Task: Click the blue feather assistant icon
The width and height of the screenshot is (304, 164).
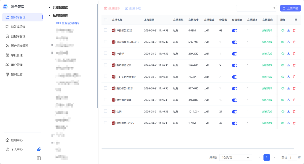Action: click(x=39, y=149)
